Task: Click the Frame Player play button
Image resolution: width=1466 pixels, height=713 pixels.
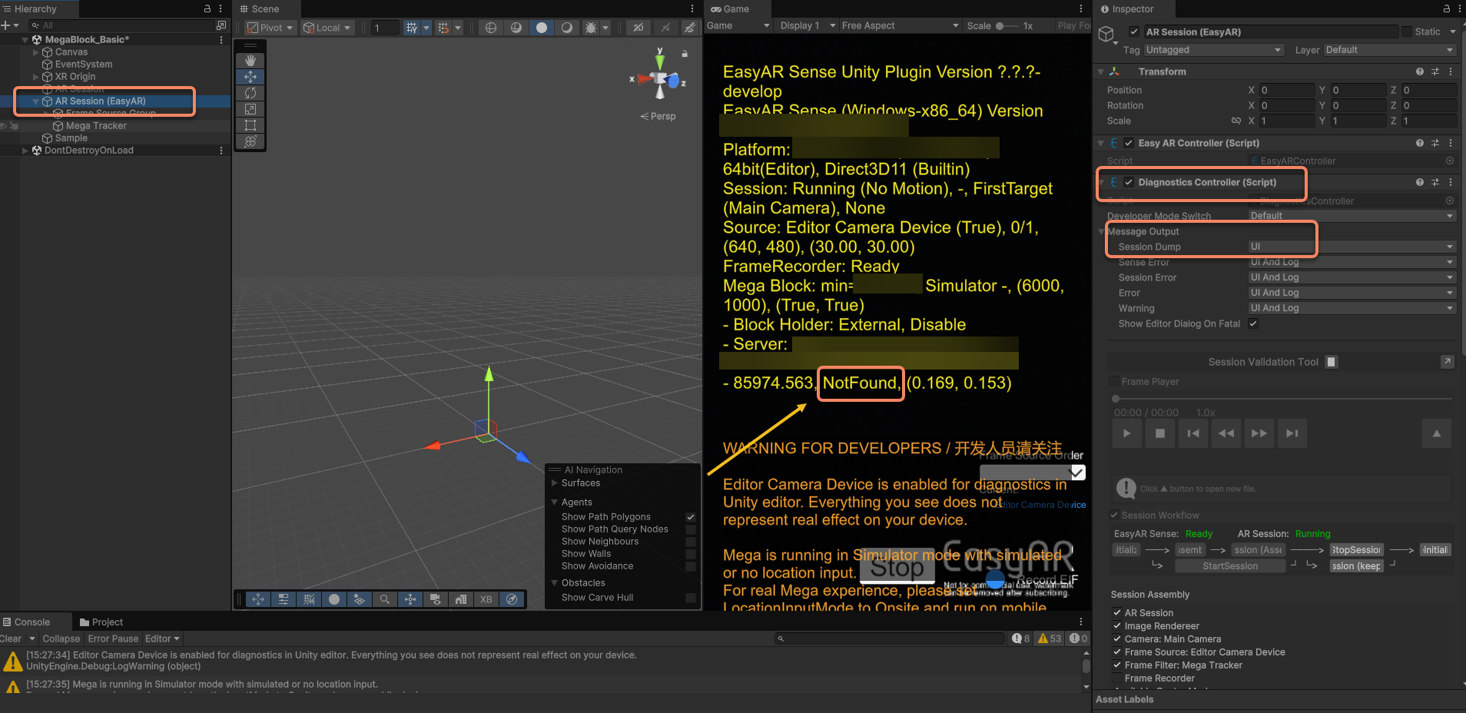Action: [1126, 433]
